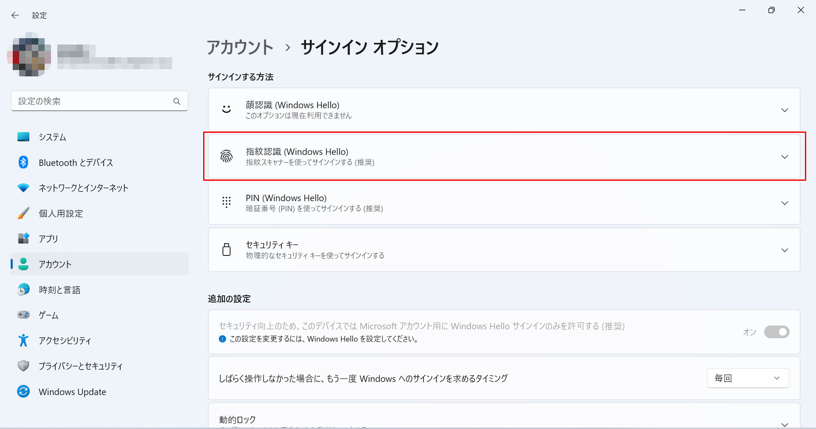Open the システム settings icon

click(x=23, y=137)
